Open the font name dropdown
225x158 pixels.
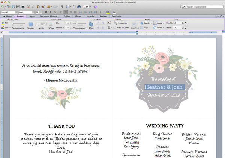(x=33, y=12)
